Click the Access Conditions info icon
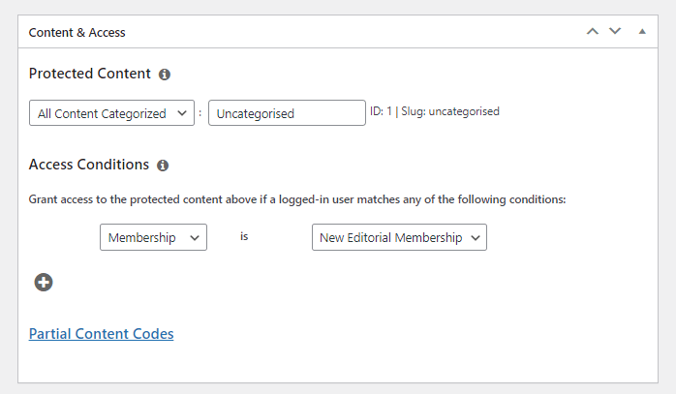This screenshot has width=676, height=394. [x=163, y=166]
